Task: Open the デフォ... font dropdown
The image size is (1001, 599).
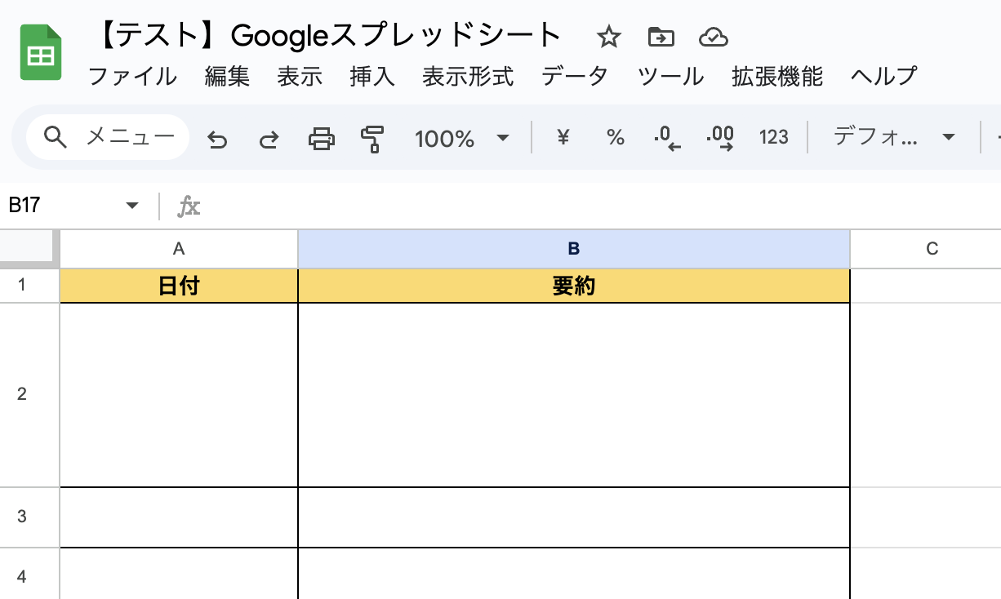Action: 893,137
